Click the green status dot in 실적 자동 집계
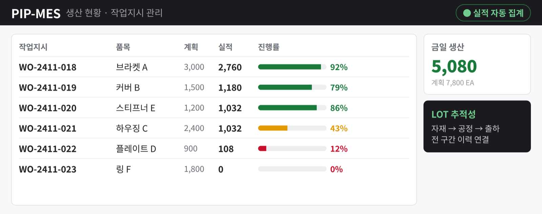 pyautogui.click(x=467, y=13)
